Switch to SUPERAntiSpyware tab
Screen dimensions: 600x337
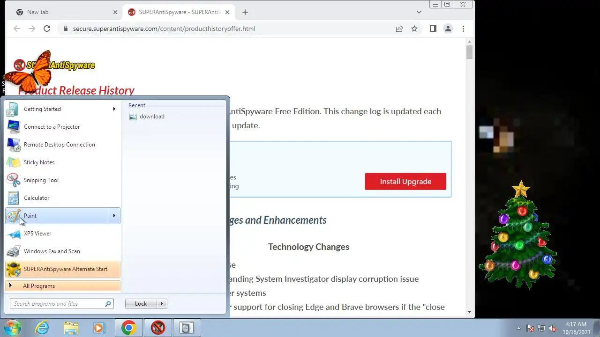coord(178,12)
